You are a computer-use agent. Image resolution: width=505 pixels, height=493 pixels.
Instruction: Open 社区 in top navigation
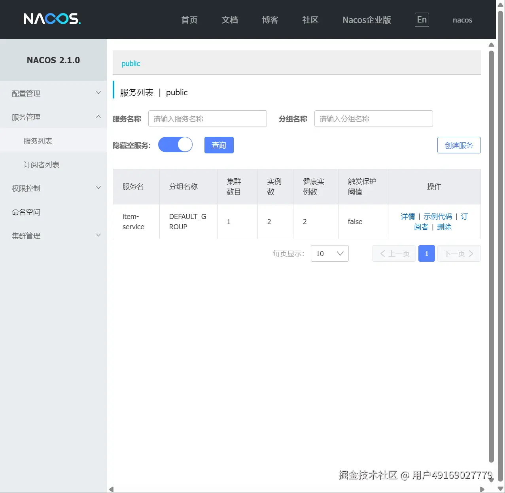point(310,20)
